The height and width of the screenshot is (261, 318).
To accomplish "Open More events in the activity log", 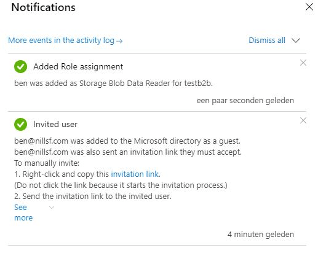I will (65, 41).
